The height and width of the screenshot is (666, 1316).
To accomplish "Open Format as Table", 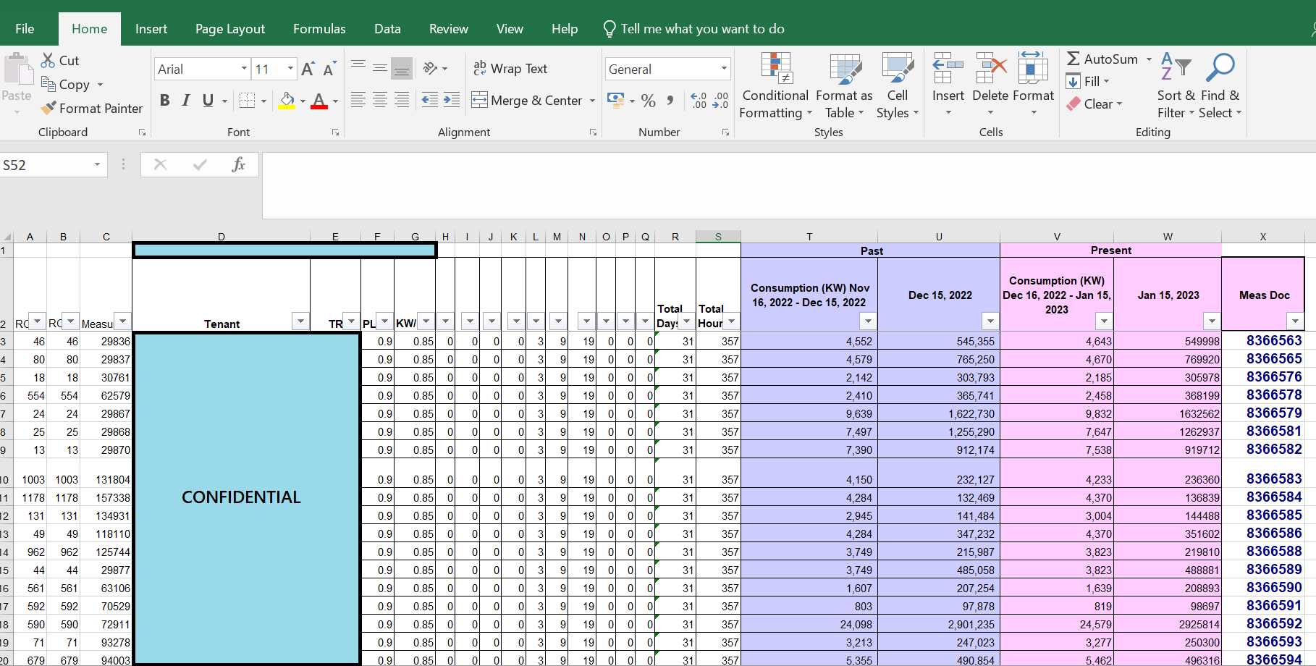I will point(845,86).
